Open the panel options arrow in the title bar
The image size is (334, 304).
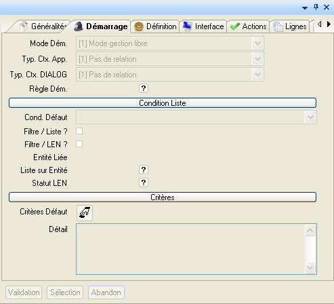click(305, 8)
